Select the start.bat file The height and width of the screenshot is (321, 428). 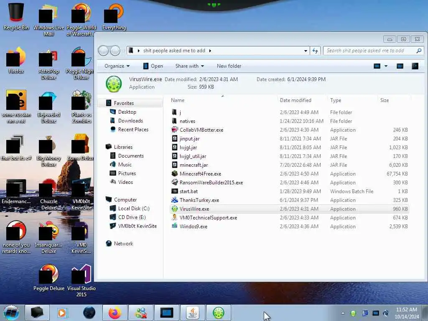point(289,191)
